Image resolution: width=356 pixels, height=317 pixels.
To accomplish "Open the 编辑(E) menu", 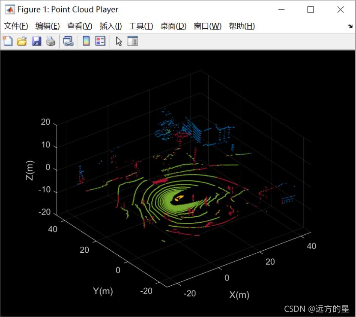I will (x=48, y=26).
